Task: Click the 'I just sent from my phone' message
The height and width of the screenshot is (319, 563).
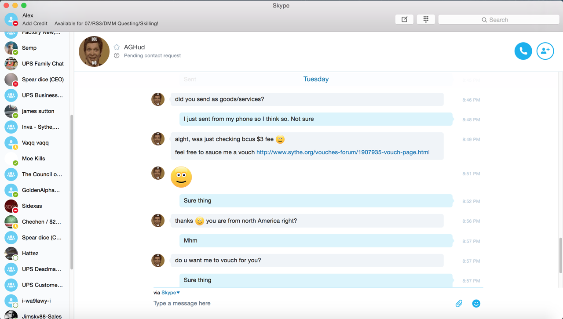Action: (x=316, y=119)
